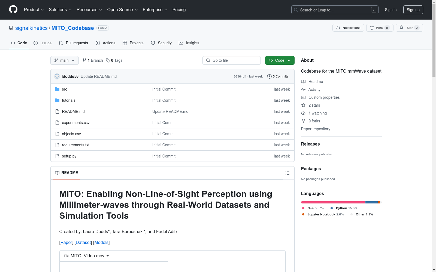Click the commit history clock icon

[269, 76]
